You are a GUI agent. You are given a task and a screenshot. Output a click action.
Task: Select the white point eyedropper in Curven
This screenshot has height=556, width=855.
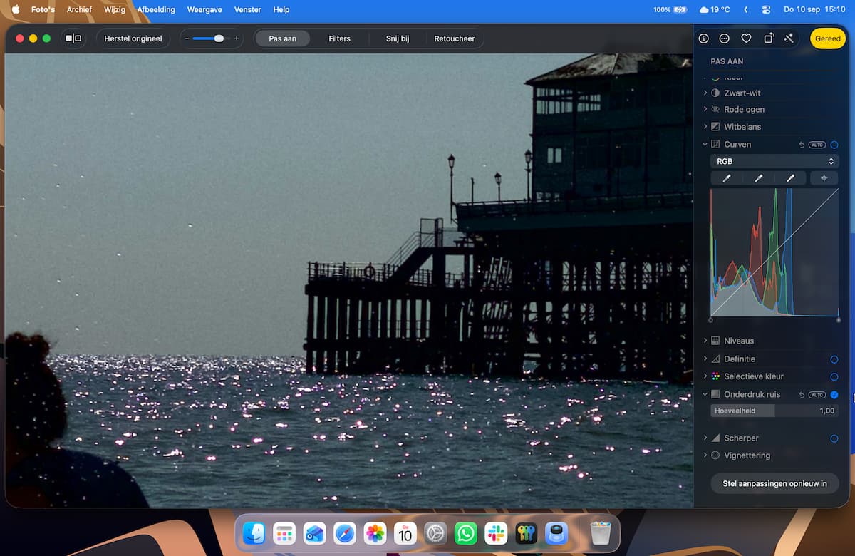[x=790, y=178]
